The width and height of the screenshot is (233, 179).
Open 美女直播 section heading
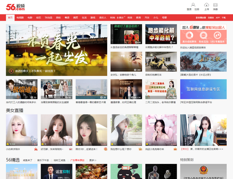15,110
